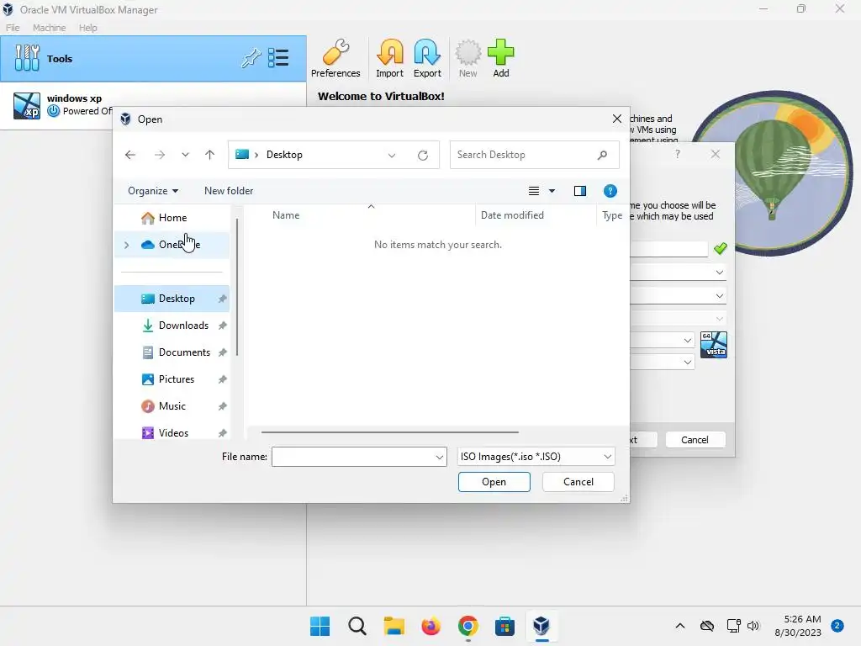Show hidden system tray icons

679,626
